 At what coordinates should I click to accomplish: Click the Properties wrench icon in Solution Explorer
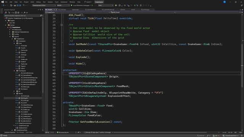point(24,13)
